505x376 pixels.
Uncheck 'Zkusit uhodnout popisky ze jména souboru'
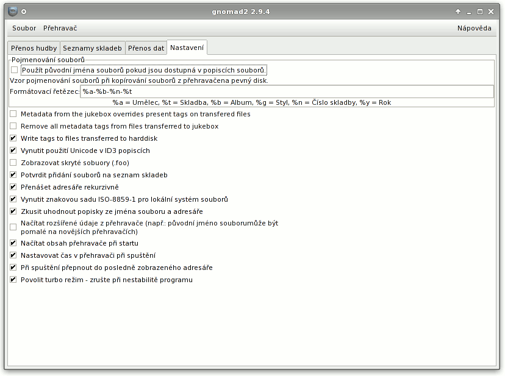coord(13,211)
